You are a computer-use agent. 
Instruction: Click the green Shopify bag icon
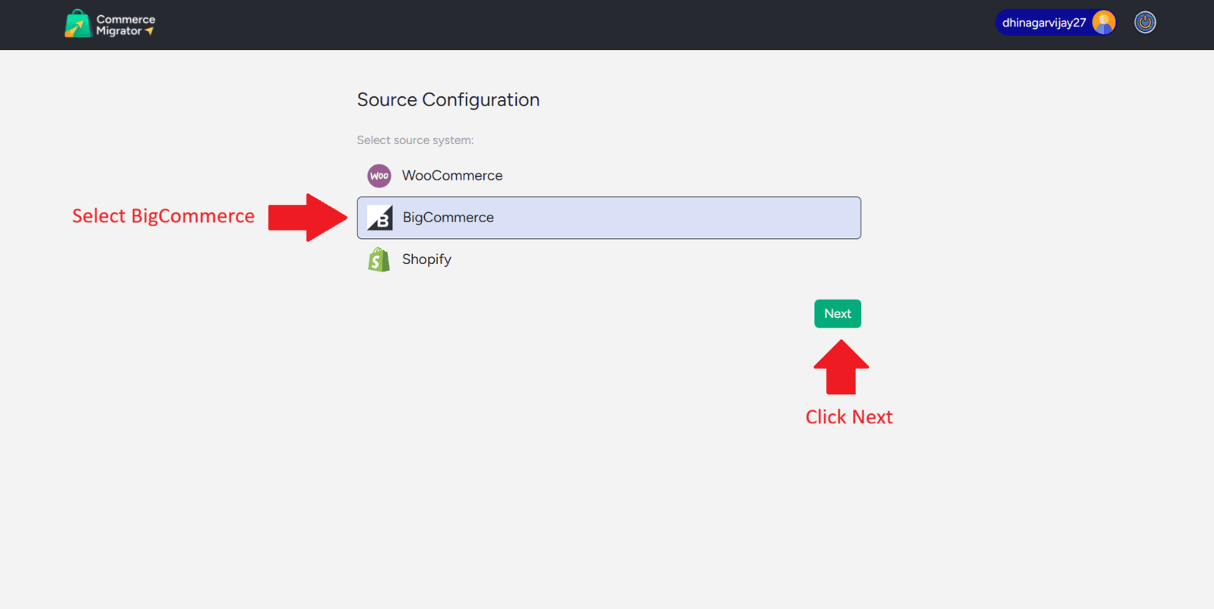[379, 259]
